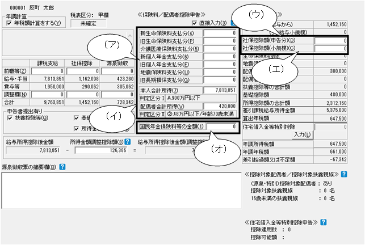This screenshot has height=245, width=365.
Task: Click the 社保控除額(小規模)(C) input field
Action: (330, 48)
